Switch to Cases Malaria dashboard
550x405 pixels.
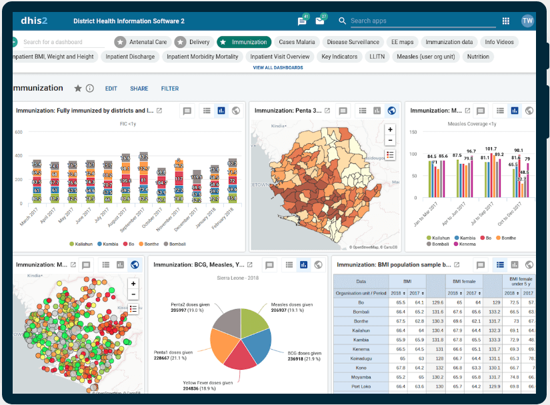click(x=297, y=42)
